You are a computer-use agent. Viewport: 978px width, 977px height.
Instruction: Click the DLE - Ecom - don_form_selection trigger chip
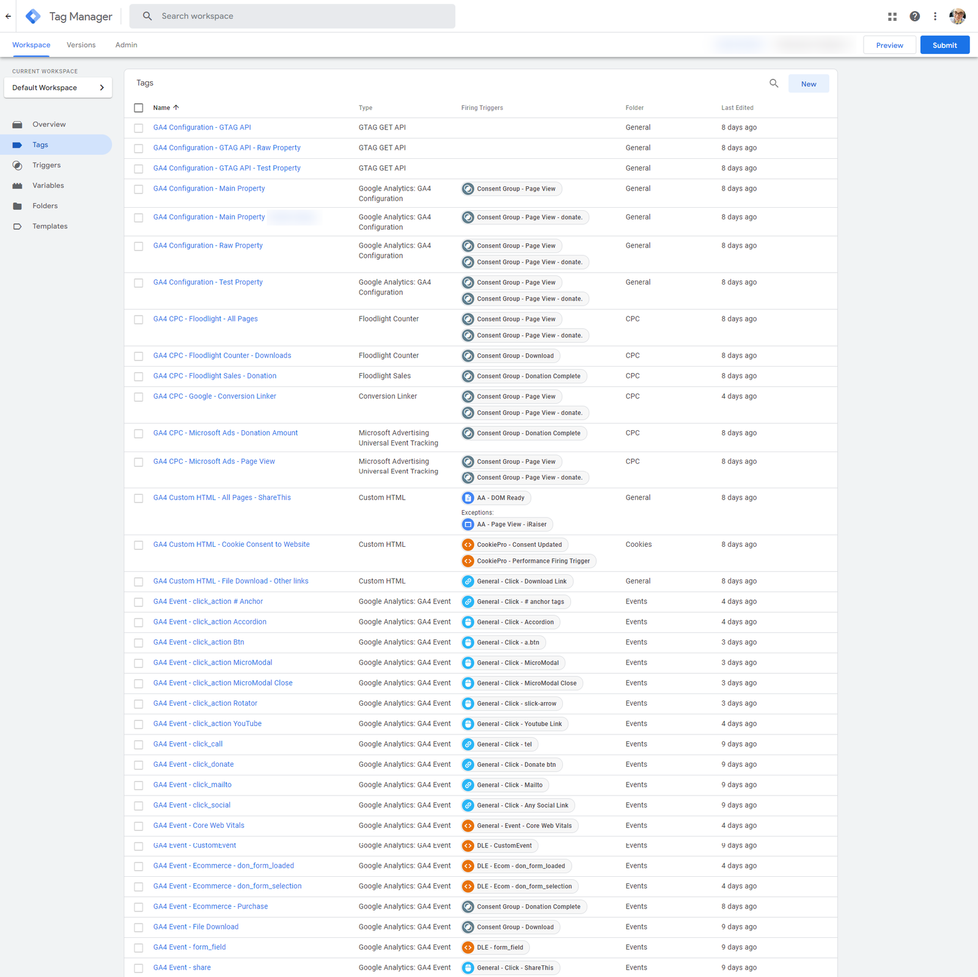click(520, 887)
